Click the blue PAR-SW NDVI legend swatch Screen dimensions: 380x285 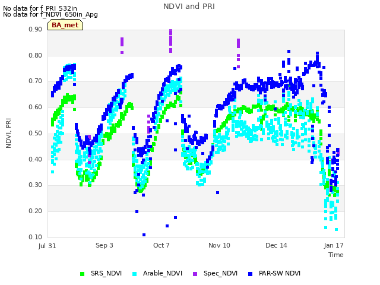[x=251, y=274]
